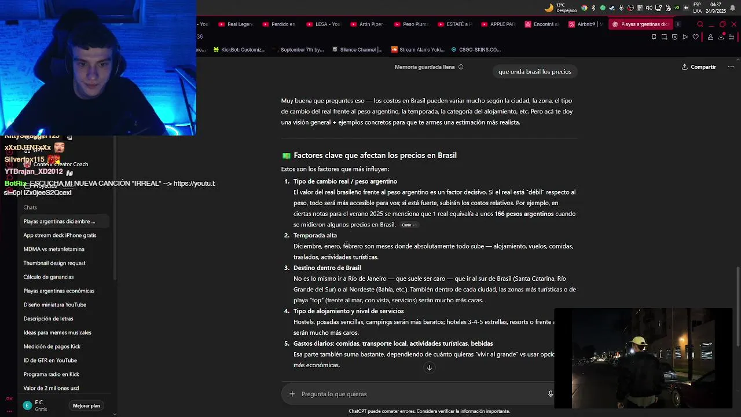Switch to the Peso Pluma tab

click(x=411, y=24)
